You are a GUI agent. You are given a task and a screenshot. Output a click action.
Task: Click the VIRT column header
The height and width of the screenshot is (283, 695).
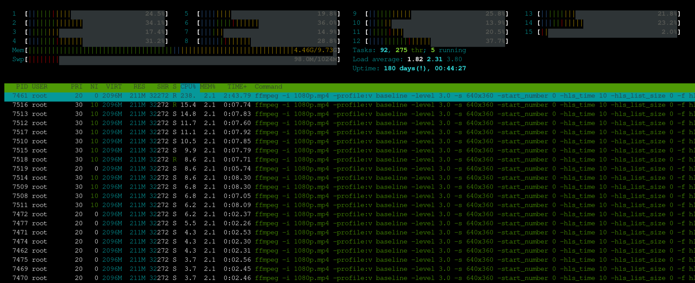114,87
